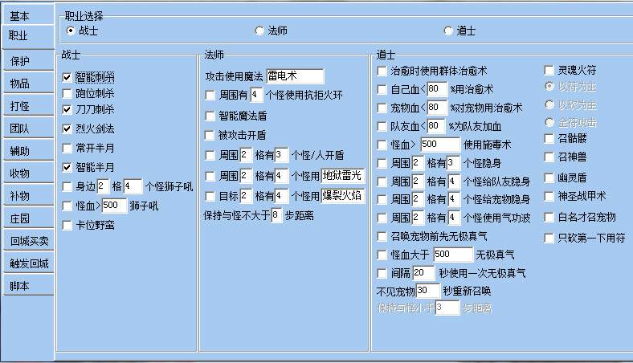Enable 神圣战甲术 checkbox
This screenshot has width=633, height=363.
click(x=549, y=197)
